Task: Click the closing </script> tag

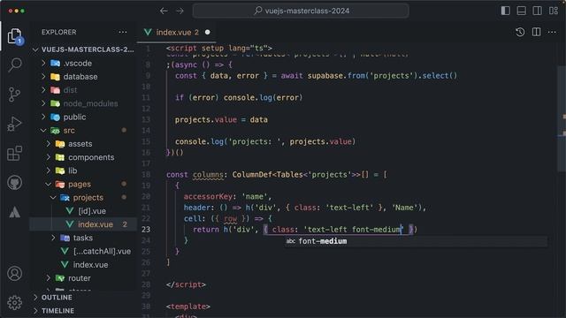Action: tap(186, 284)
